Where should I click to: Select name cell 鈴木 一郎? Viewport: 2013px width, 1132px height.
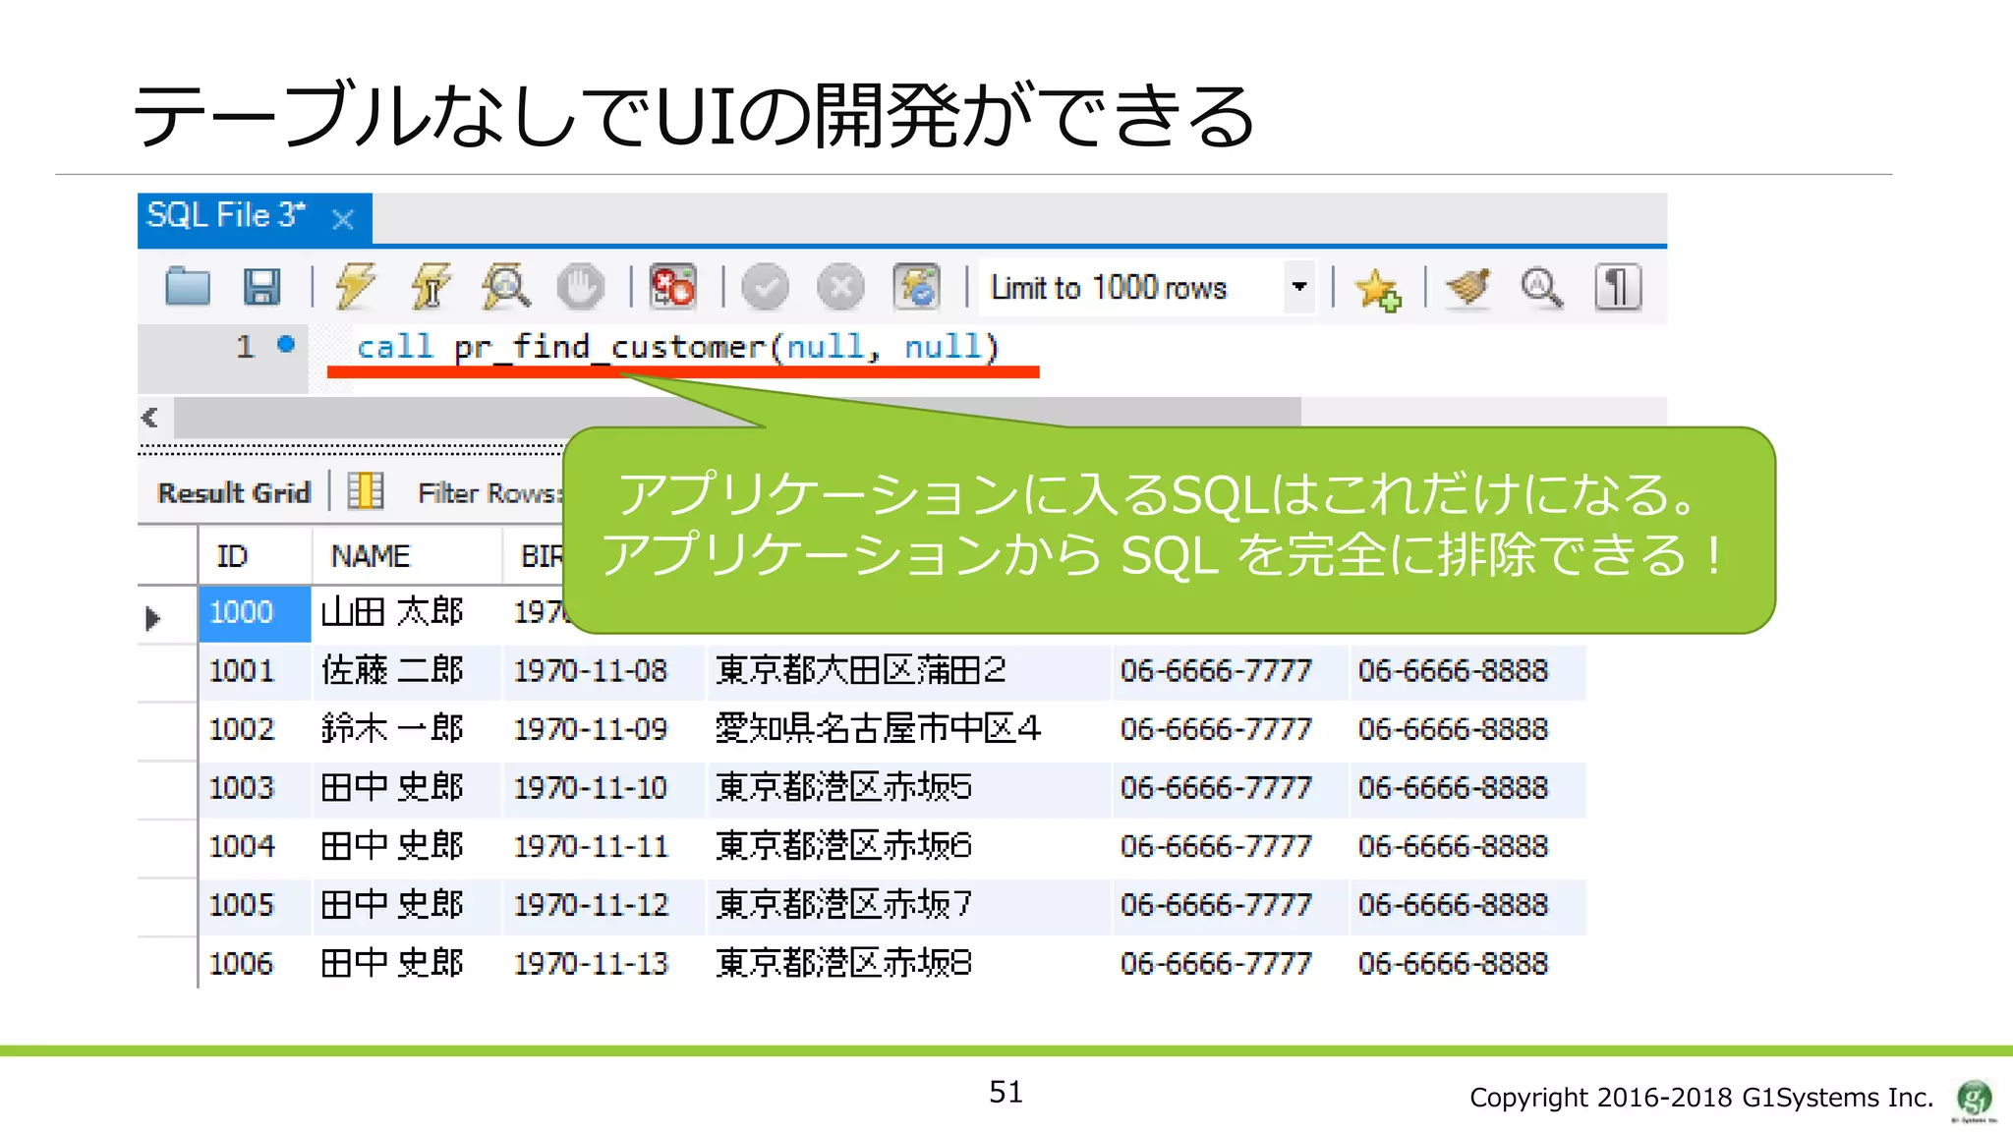point(407,730)
